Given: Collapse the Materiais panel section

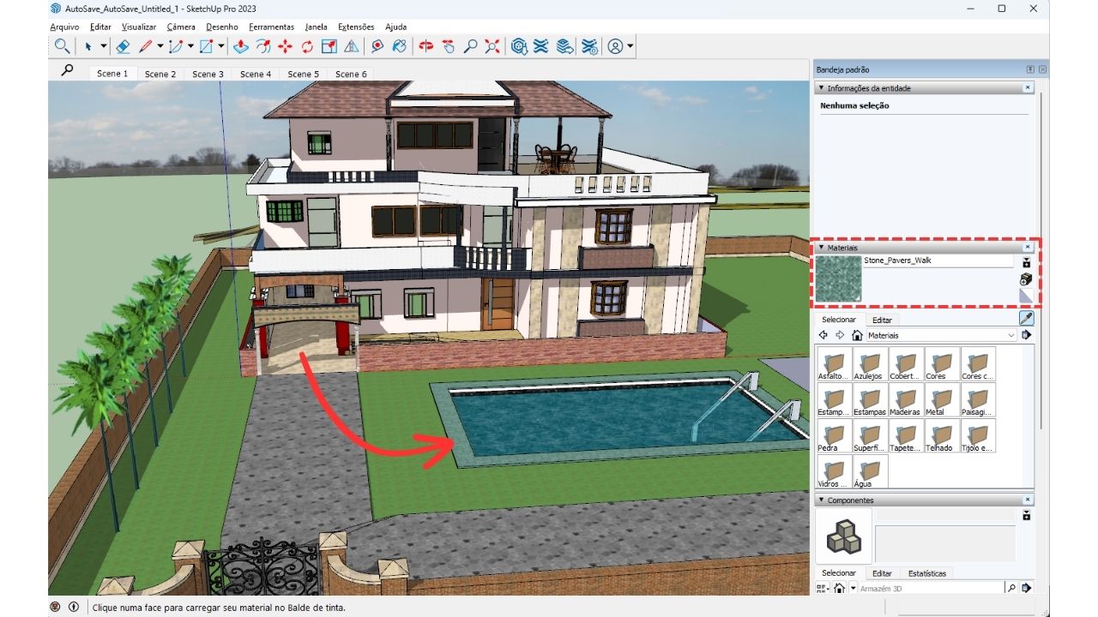Looking at the screenshot, I should coord(821,248).
